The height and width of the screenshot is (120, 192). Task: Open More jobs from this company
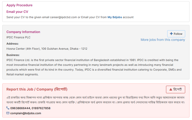(x=163, y=40)
